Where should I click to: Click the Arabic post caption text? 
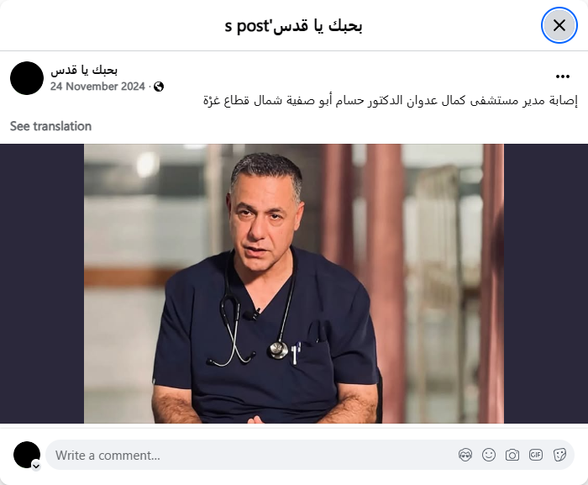391,101
